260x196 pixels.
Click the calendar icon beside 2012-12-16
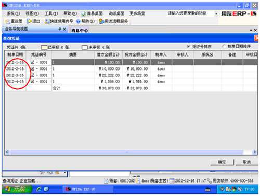click(172, 181)
